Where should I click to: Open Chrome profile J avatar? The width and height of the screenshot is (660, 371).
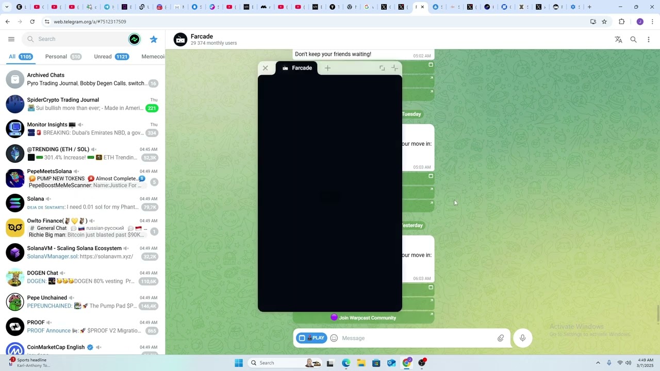pyautogui.click(x=640, y=22)
